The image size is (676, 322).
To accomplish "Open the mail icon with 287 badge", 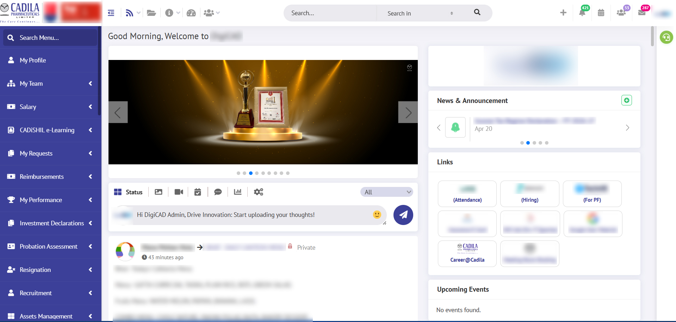I will [642, 13].
